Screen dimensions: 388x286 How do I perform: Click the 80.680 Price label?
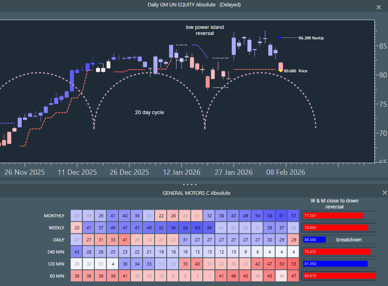296,71
